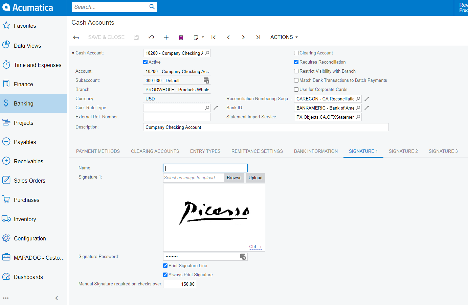This screenshot has height=305, width=468.
Task: Click the search magnifier icon
Action: [152, 7]
